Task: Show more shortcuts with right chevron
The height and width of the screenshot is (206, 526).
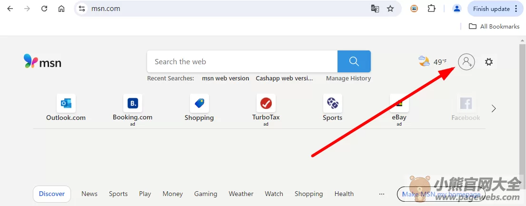Action: coord(494,108)
